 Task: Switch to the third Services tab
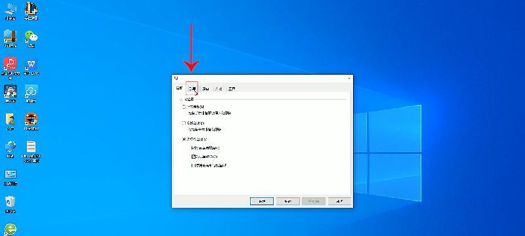coord(206,89)
